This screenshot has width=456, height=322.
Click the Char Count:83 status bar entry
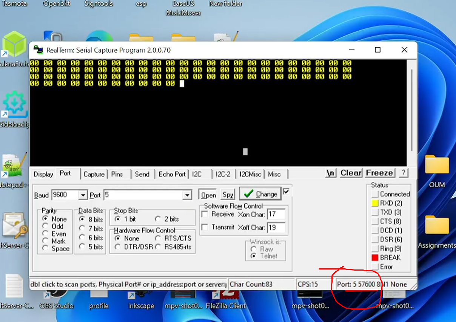251,284
